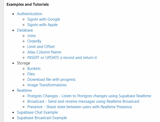The height and width of the screenshot is (122, 160).
Task: Open Limit and Offset example
Action: 41,47
